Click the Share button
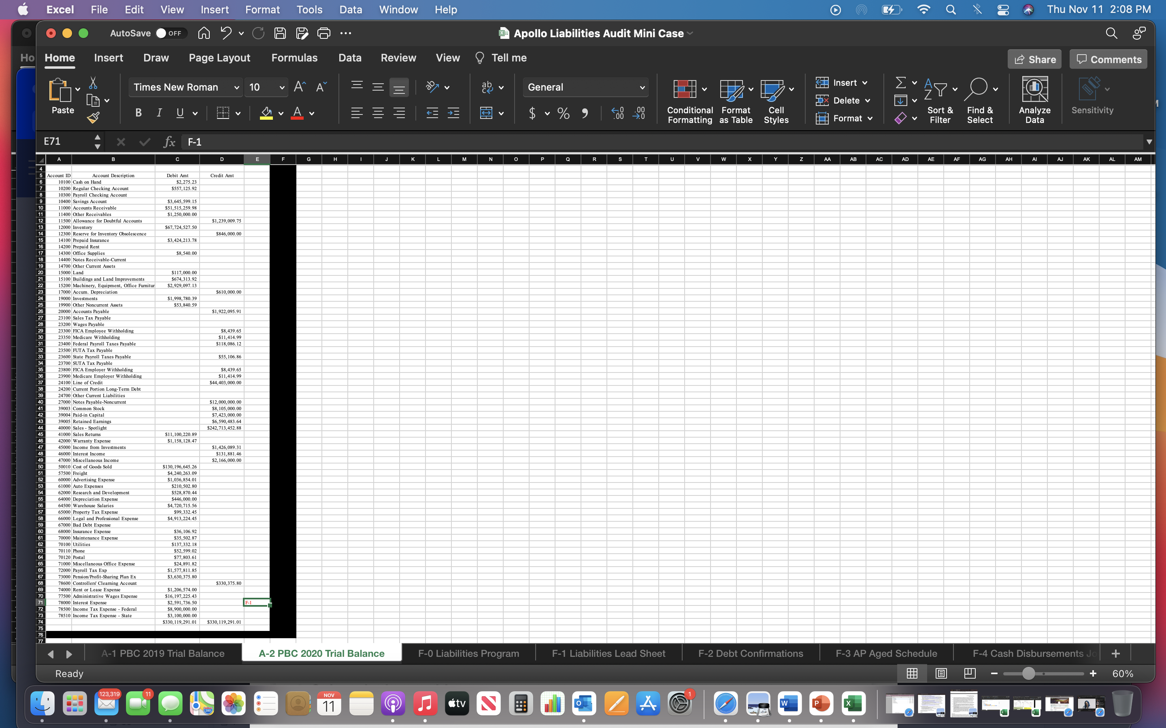 [1035, 59]
